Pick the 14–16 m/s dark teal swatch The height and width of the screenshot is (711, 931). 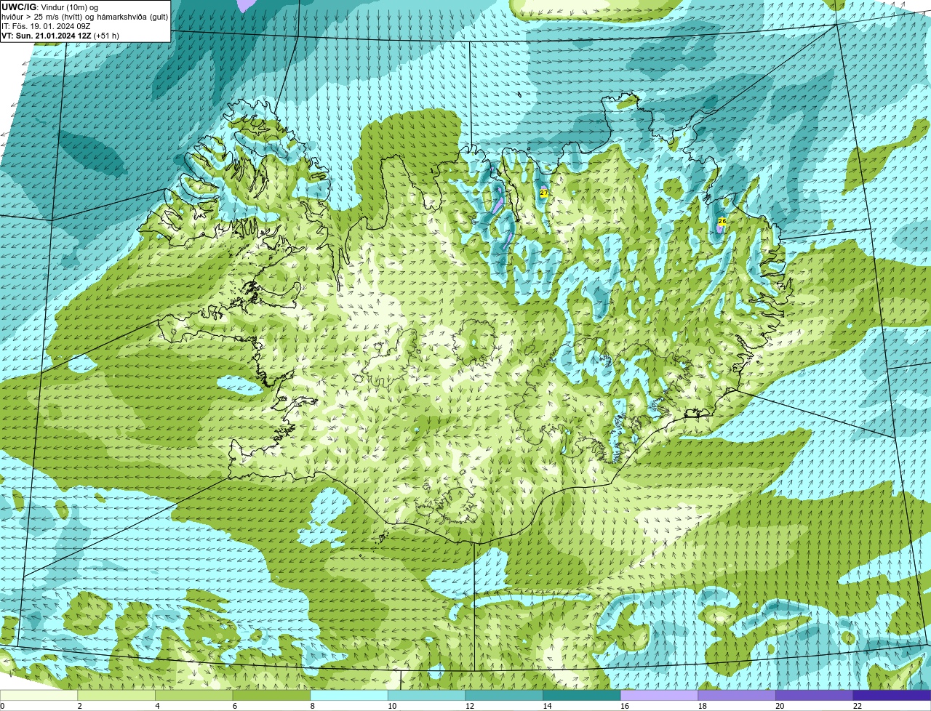pos(582,695)
